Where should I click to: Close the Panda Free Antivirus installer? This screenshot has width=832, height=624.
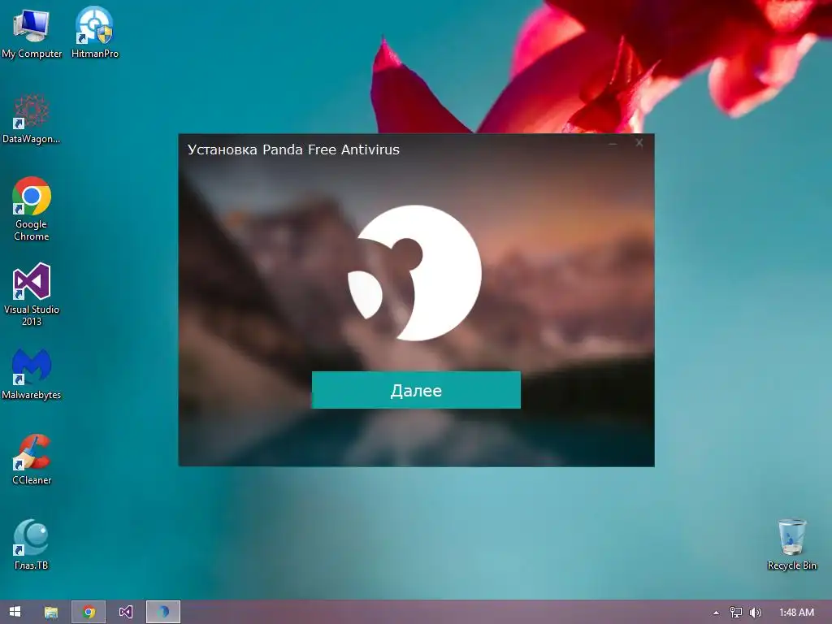coord(639,143)
